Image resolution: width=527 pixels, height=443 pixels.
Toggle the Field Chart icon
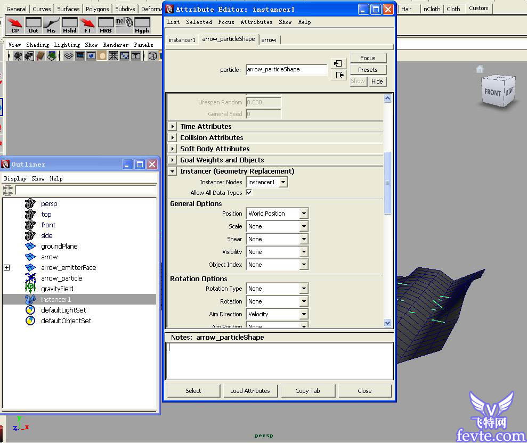[x=113, y=56]
